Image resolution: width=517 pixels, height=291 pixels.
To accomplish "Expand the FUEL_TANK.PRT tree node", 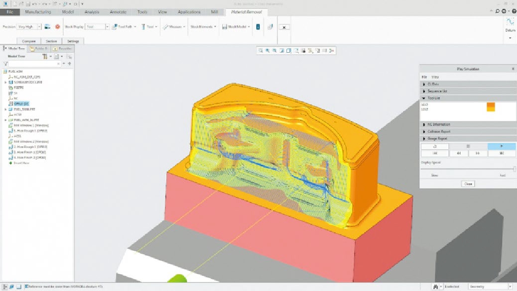I will click(5, 109).
